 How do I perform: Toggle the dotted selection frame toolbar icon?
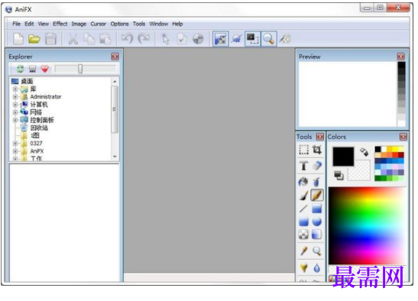click(x=253, y=39)
